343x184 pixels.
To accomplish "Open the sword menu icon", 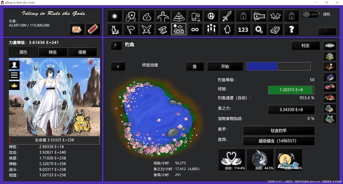I will (x=227, y=16).
